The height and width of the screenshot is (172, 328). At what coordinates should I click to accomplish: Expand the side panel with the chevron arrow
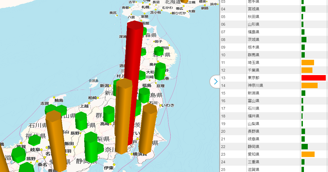click(x=215, y=81)
